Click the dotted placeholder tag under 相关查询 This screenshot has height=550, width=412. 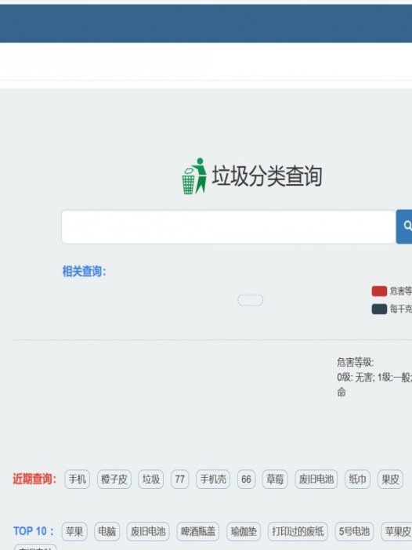251,300
